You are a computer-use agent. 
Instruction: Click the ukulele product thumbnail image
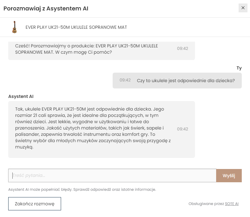point(15,27)
